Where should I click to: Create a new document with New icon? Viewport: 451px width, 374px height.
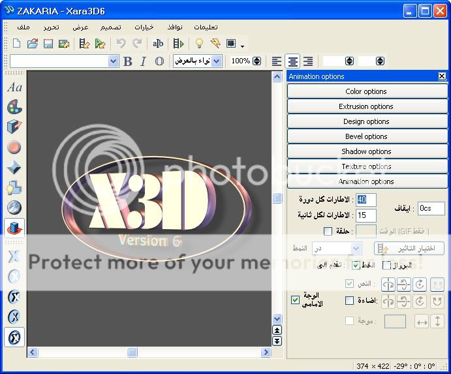pyautogui.click(x=17, y=44)
